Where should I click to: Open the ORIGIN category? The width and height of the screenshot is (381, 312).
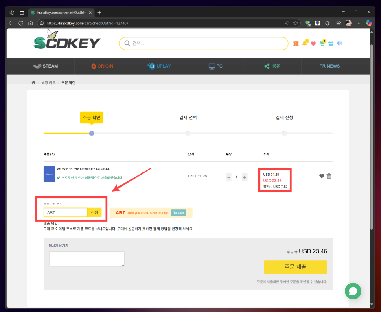(102, 66)
